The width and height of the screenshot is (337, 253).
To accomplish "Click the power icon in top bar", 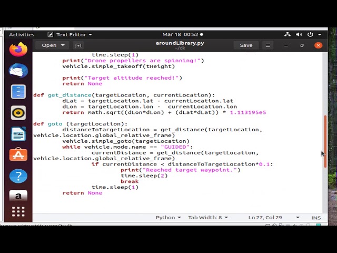I will [310, 34].
